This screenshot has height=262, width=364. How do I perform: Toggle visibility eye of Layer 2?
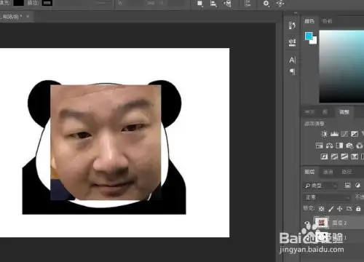tap(307, 223)
